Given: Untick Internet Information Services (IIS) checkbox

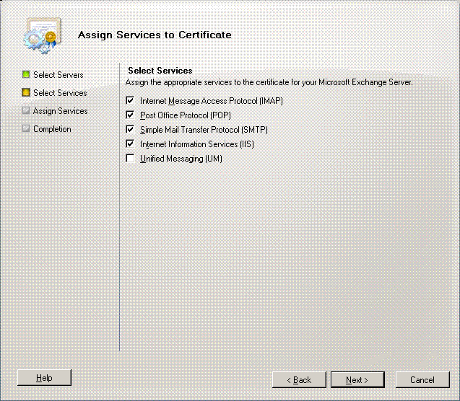Looking at the screenshot, I should pos(131,144).
